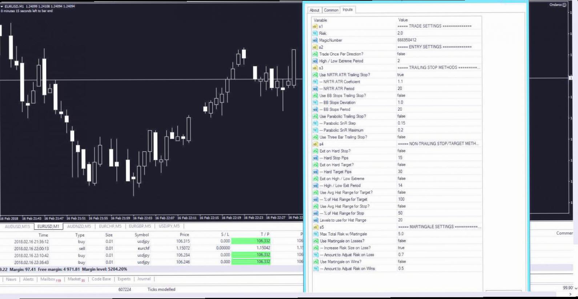Open the dropdown chevron next to 99.90
This screenshot has height=299, width=578.
(x=576, y=288)
